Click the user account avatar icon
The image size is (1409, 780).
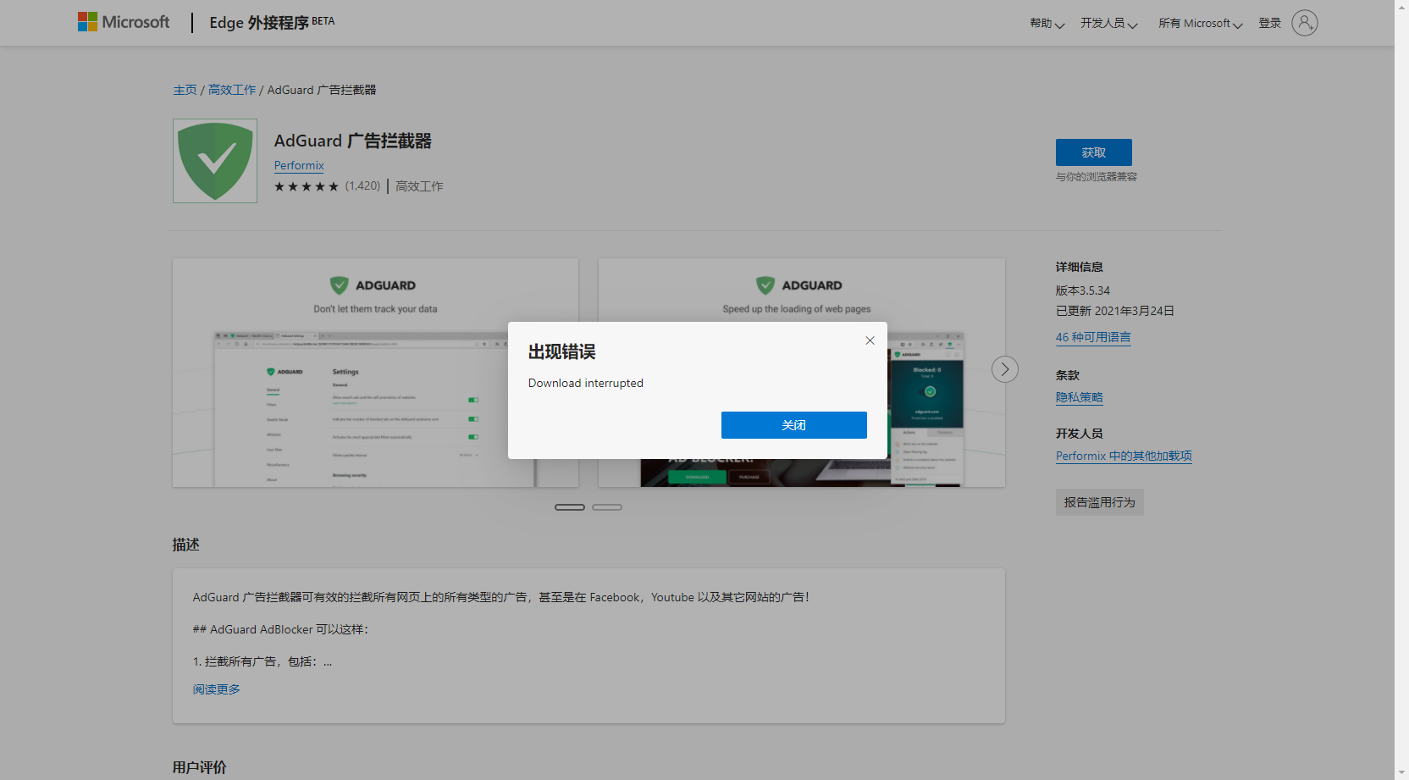[1305, 23]
